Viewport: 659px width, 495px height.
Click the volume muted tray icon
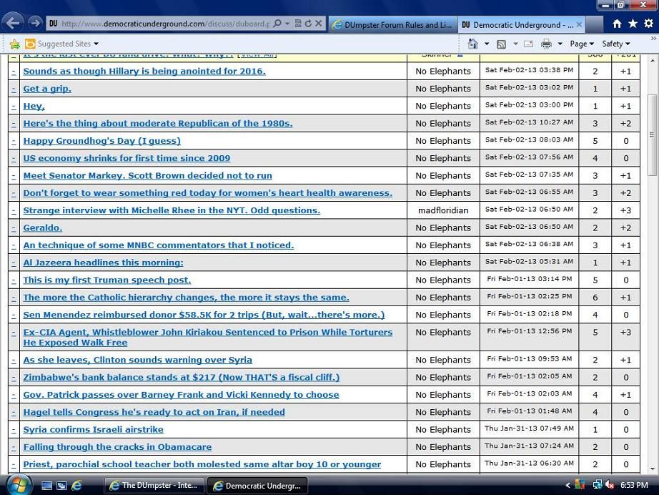[610, 485]
